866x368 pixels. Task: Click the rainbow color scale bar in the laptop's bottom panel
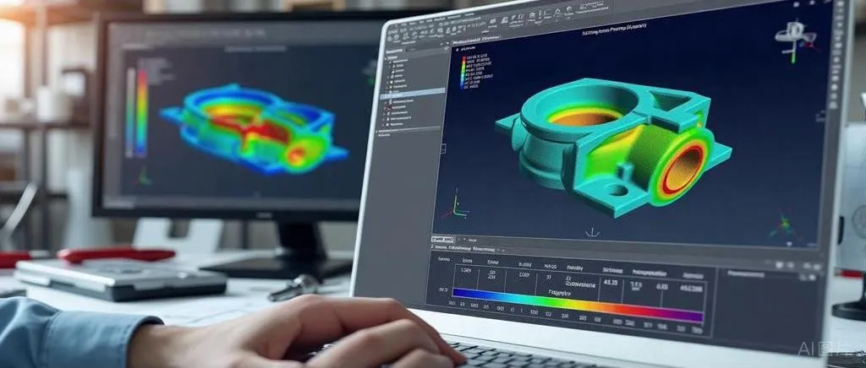[577, 306]
